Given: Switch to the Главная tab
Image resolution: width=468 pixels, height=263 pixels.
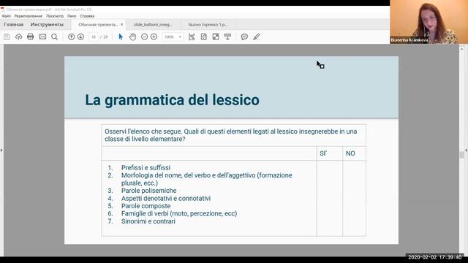Looking at the screenshot, I should [x=14, y=24].
